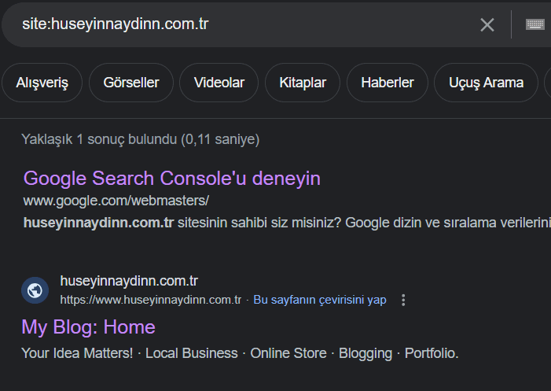Click Bu sayfanın çevirisini yap link
The image size is (551, 391).
[x=320, y=300]
